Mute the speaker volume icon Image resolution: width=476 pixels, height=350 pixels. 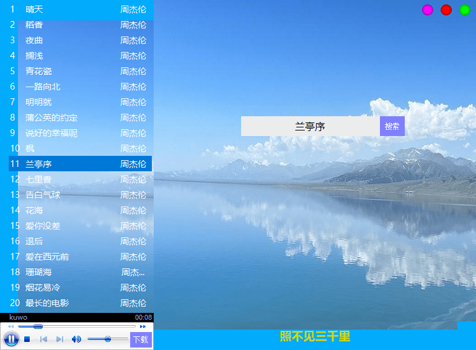click(76, 339)
